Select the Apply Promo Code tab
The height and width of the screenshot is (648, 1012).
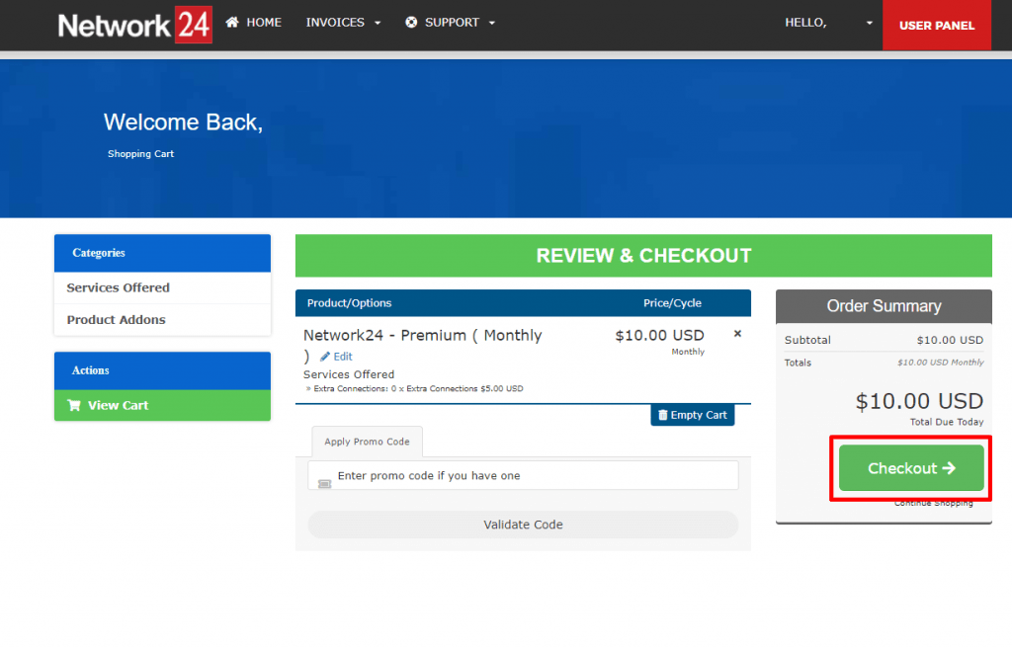(x=367, y=442)
